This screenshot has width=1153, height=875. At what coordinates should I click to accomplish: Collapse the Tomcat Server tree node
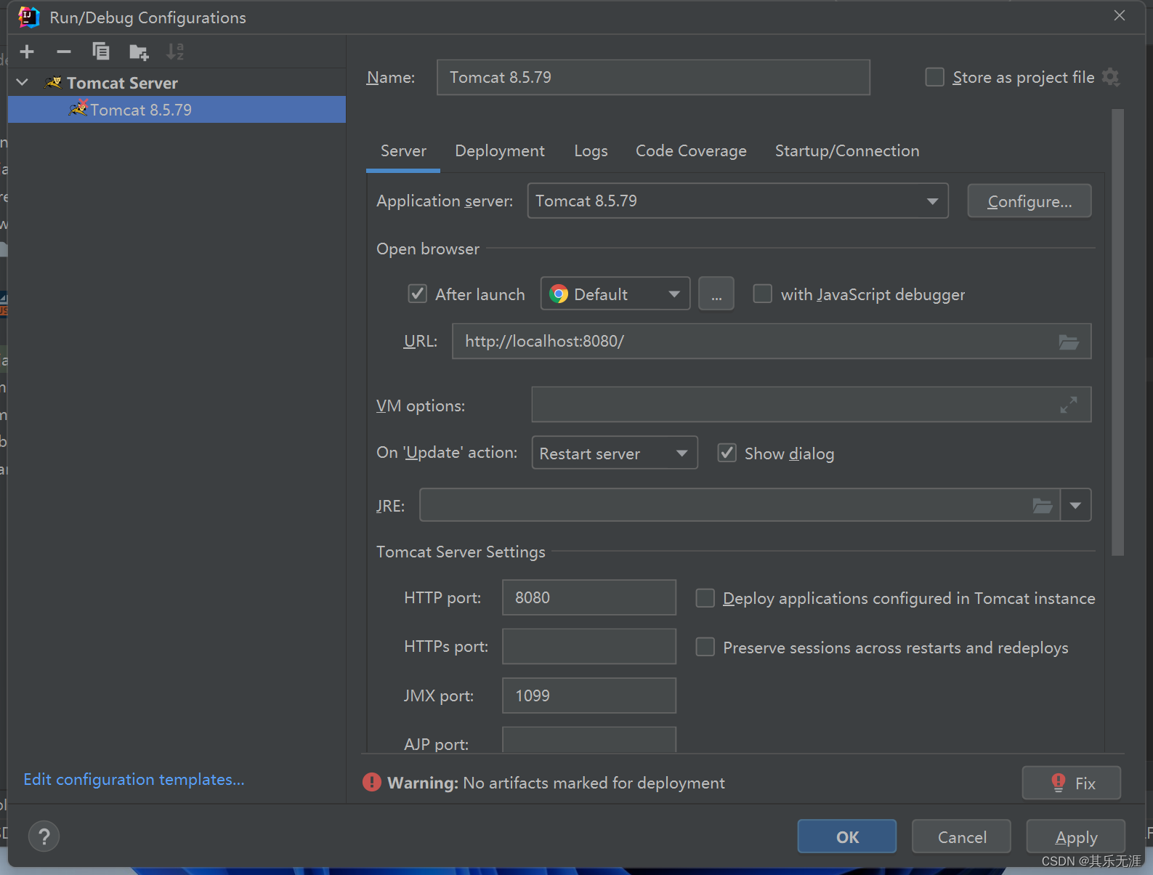coord(23,83)
